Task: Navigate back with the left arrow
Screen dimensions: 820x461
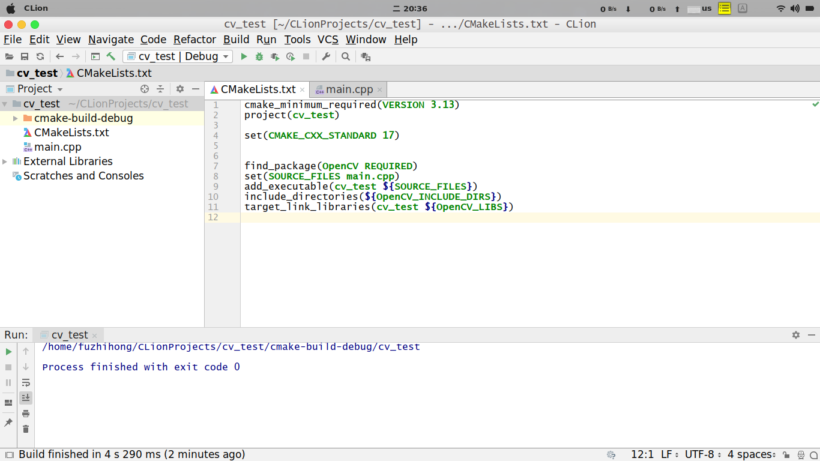Action: pos(59,56)
